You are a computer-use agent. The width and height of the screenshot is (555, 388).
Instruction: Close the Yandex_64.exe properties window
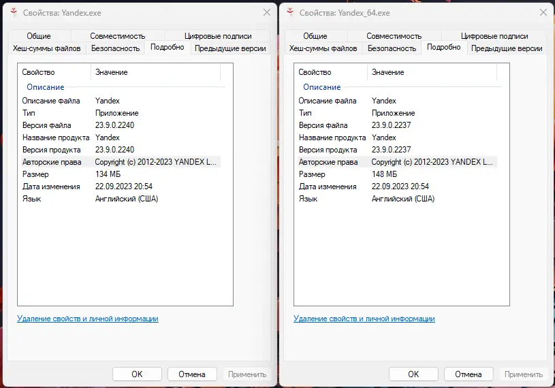[x=543, y=12]
